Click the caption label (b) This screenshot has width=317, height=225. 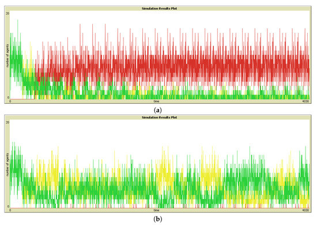[x=158, y=219]
